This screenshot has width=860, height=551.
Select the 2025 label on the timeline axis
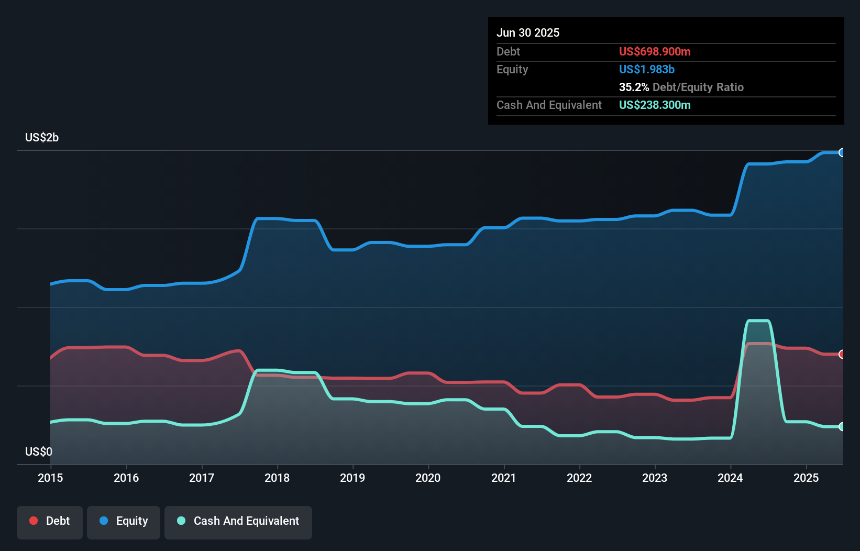click(x=807, y=478)
